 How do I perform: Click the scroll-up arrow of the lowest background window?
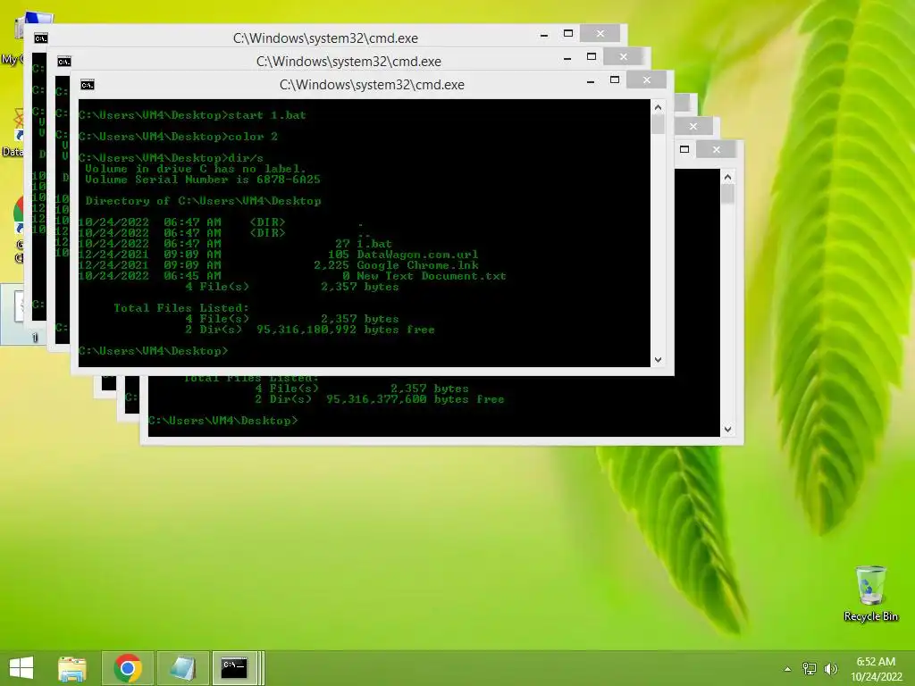coord(727,177)
